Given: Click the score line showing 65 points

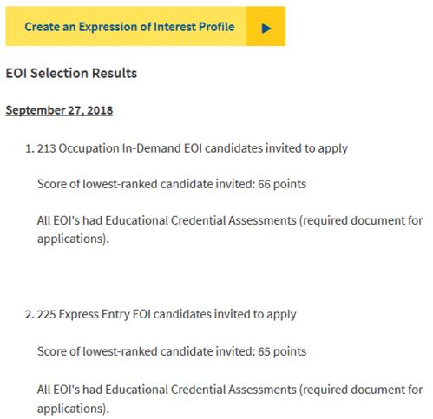Looking at the screenshot, I should pyautogui.click(x=172, y=351).
